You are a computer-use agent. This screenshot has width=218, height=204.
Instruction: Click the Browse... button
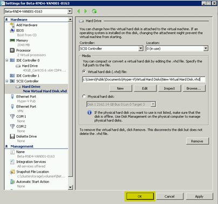pos(194,88)
